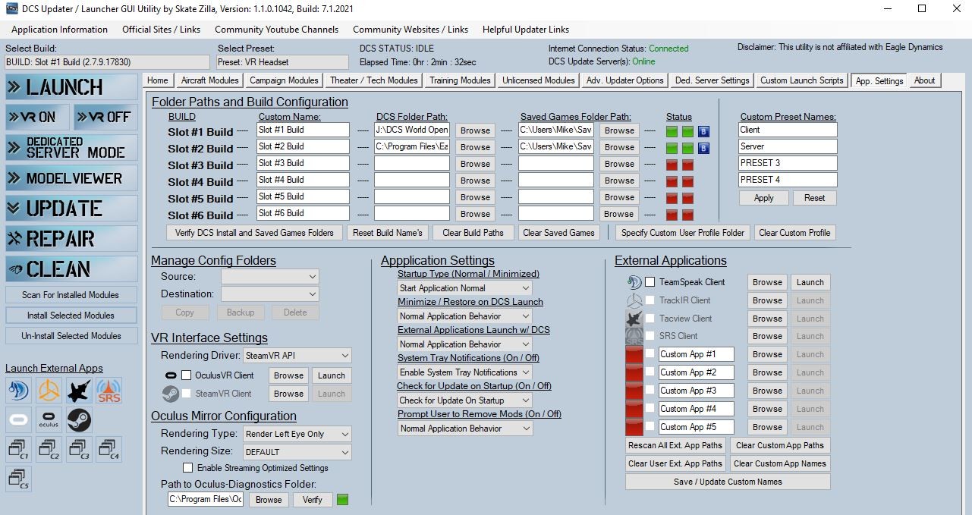The image size is (972, 515).
Task: Open the Adv. Updater Options tab
Action: tap(625, 80)
